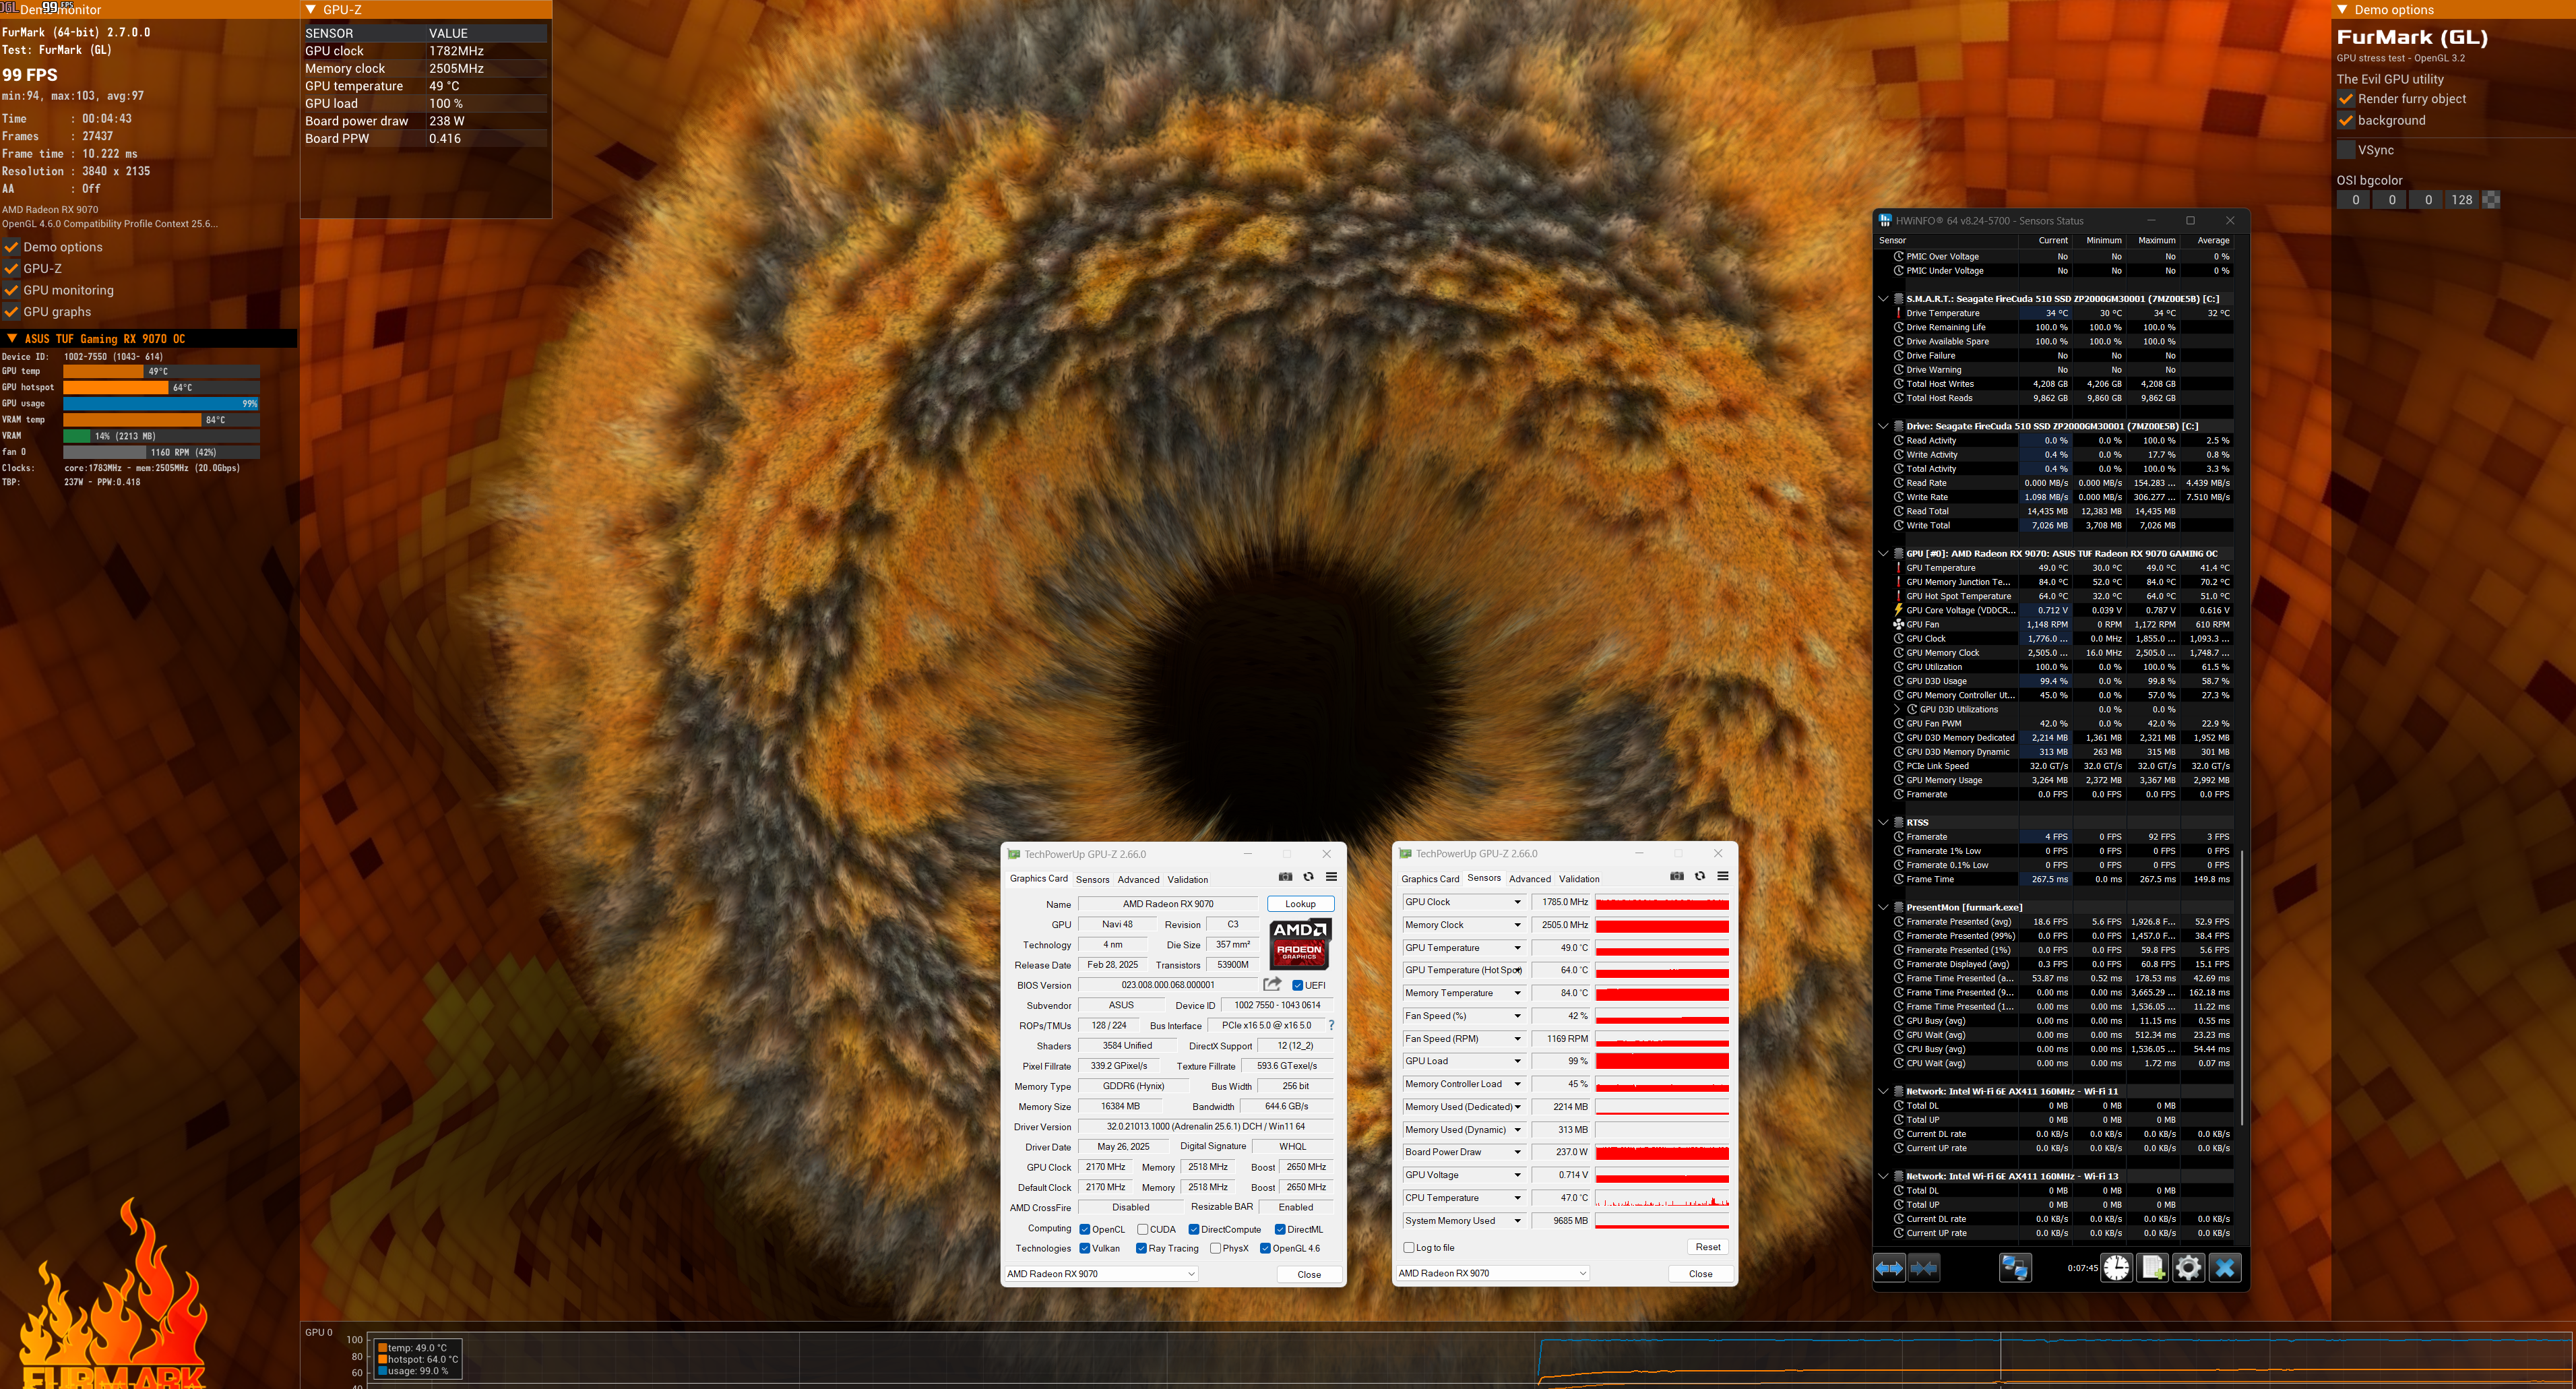
Task: Take screenshot in GPU-Z Graphics Card window
Action: (x=1285, y=877)
